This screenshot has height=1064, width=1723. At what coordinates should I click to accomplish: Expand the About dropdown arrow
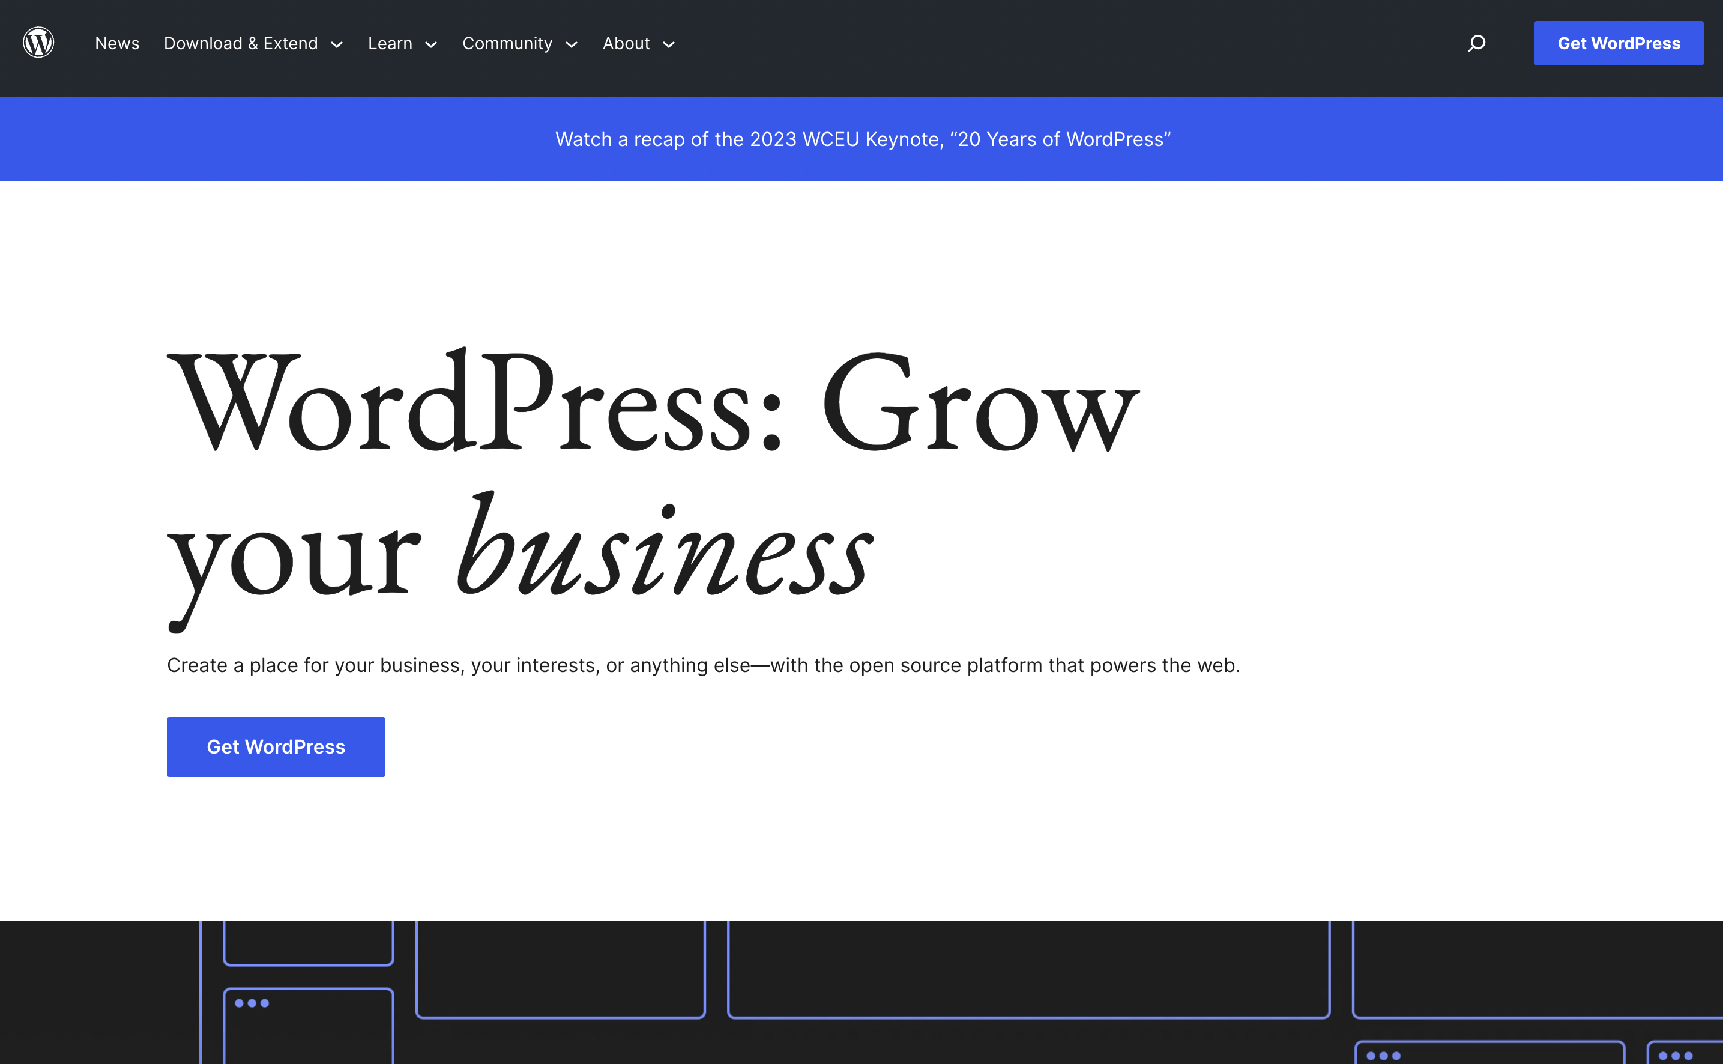[669, 43]
